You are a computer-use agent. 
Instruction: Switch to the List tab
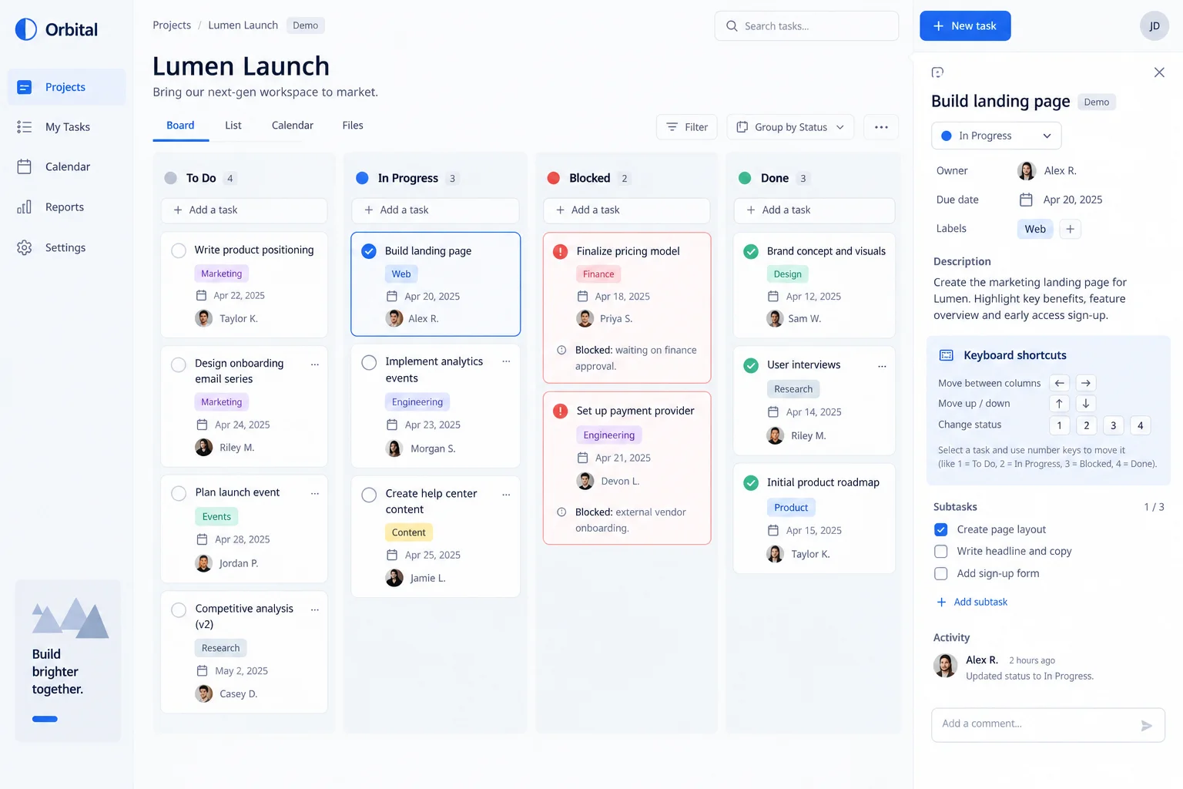(x=233, y=126)
